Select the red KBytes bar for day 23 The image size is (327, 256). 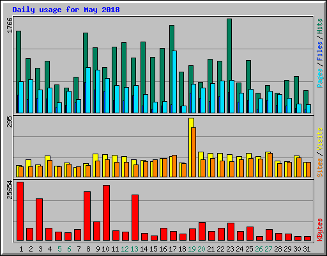tap(231, 232)
